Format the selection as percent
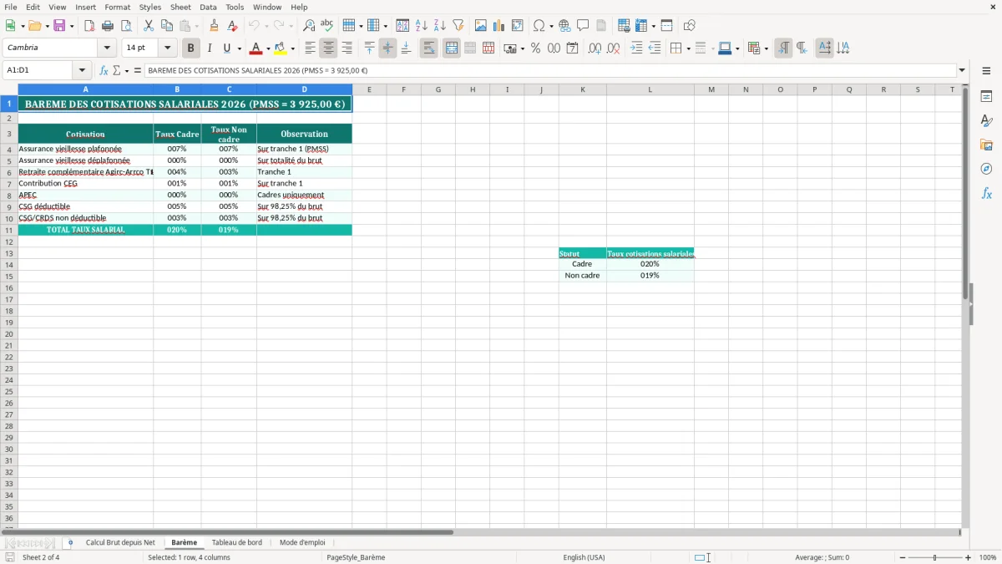The width and height of the screenshot is (1002, 564). pos(536,48)
